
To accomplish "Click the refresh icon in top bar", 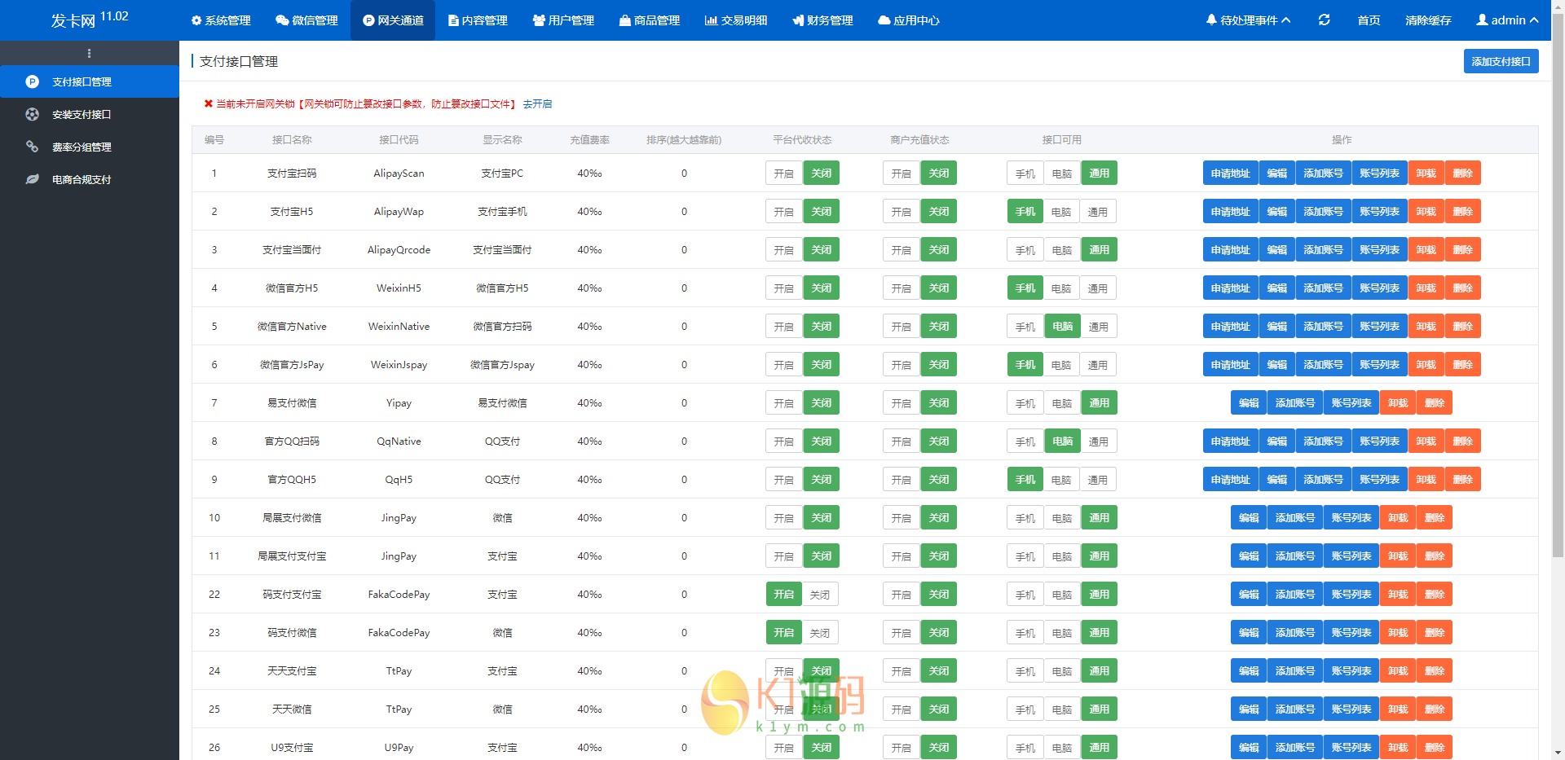I will pyautogui.click(x=1324, y=20).
